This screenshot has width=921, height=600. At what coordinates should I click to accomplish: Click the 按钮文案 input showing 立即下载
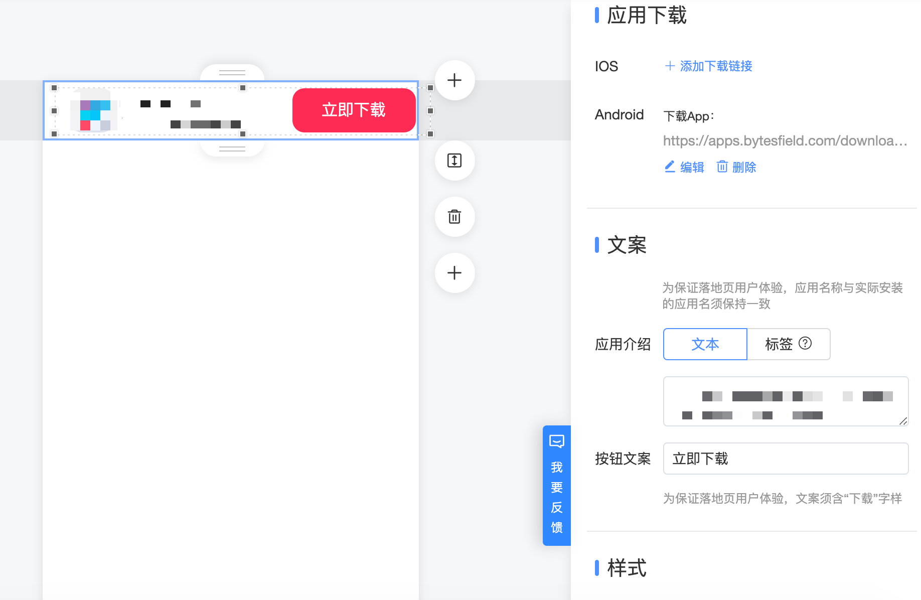[x=785, y=459]
